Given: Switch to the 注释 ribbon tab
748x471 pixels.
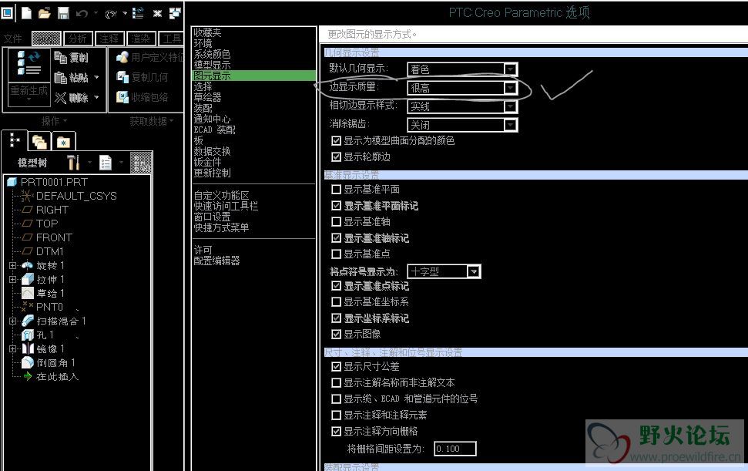Looking at the screenshot, I should click(109, 39).
